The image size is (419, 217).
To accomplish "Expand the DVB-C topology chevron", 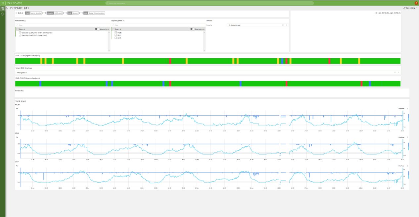I will pyautogui.click(x=16, y=13).
